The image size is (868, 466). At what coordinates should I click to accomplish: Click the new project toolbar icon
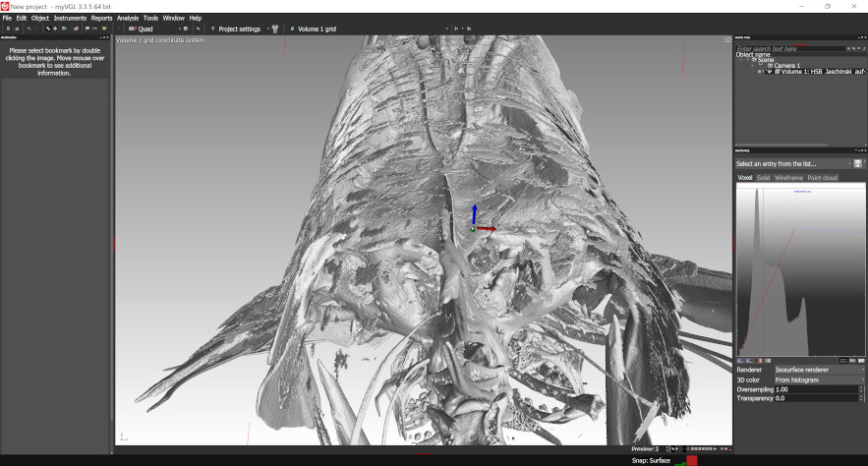(x=8, y=29)
